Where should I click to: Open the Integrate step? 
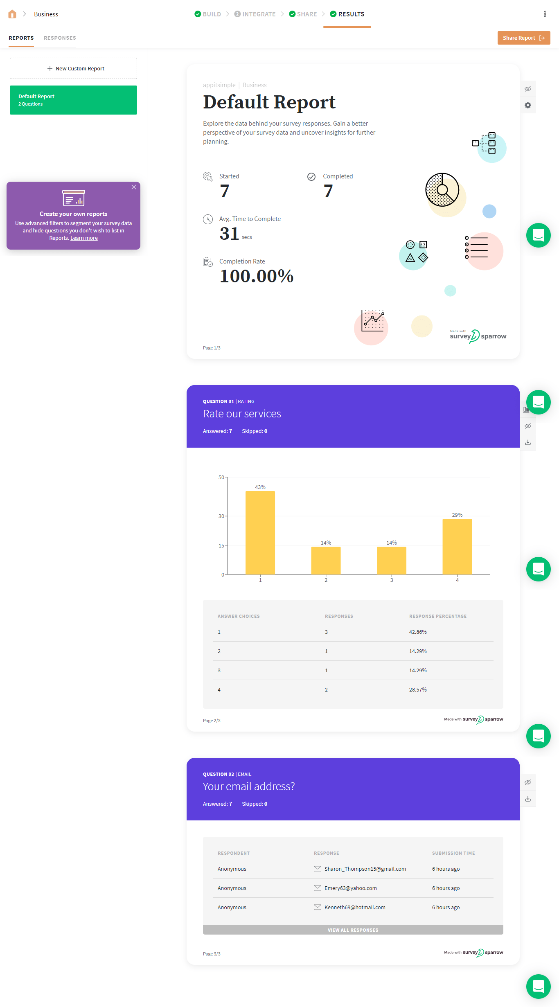pos(255,14)
